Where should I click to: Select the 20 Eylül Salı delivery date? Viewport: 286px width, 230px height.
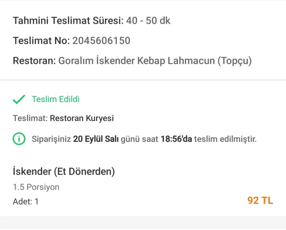click(96, 139)
